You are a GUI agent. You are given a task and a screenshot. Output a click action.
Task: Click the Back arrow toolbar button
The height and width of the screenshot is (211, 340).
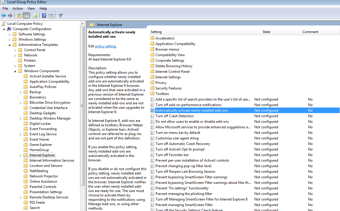(4, 15)
